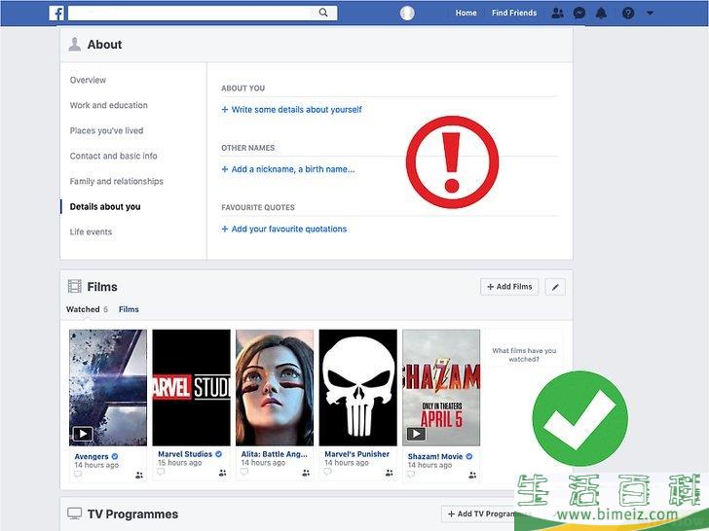
Task: Click comment icon under Shazam! Movie
Action: coord(411,475)
